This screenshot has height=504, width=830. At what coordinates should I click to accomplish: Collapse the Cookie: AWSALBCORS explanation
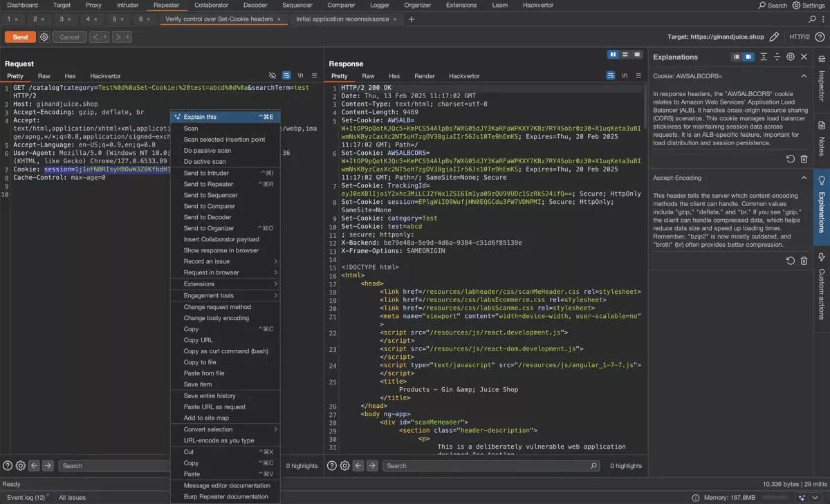click(804, 76)
